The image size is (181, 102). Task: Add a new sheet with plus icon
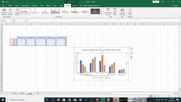point(38,93)
